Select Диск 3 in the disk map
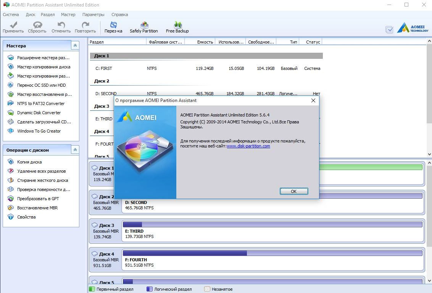The image size is (432, 293). point(106,231)
